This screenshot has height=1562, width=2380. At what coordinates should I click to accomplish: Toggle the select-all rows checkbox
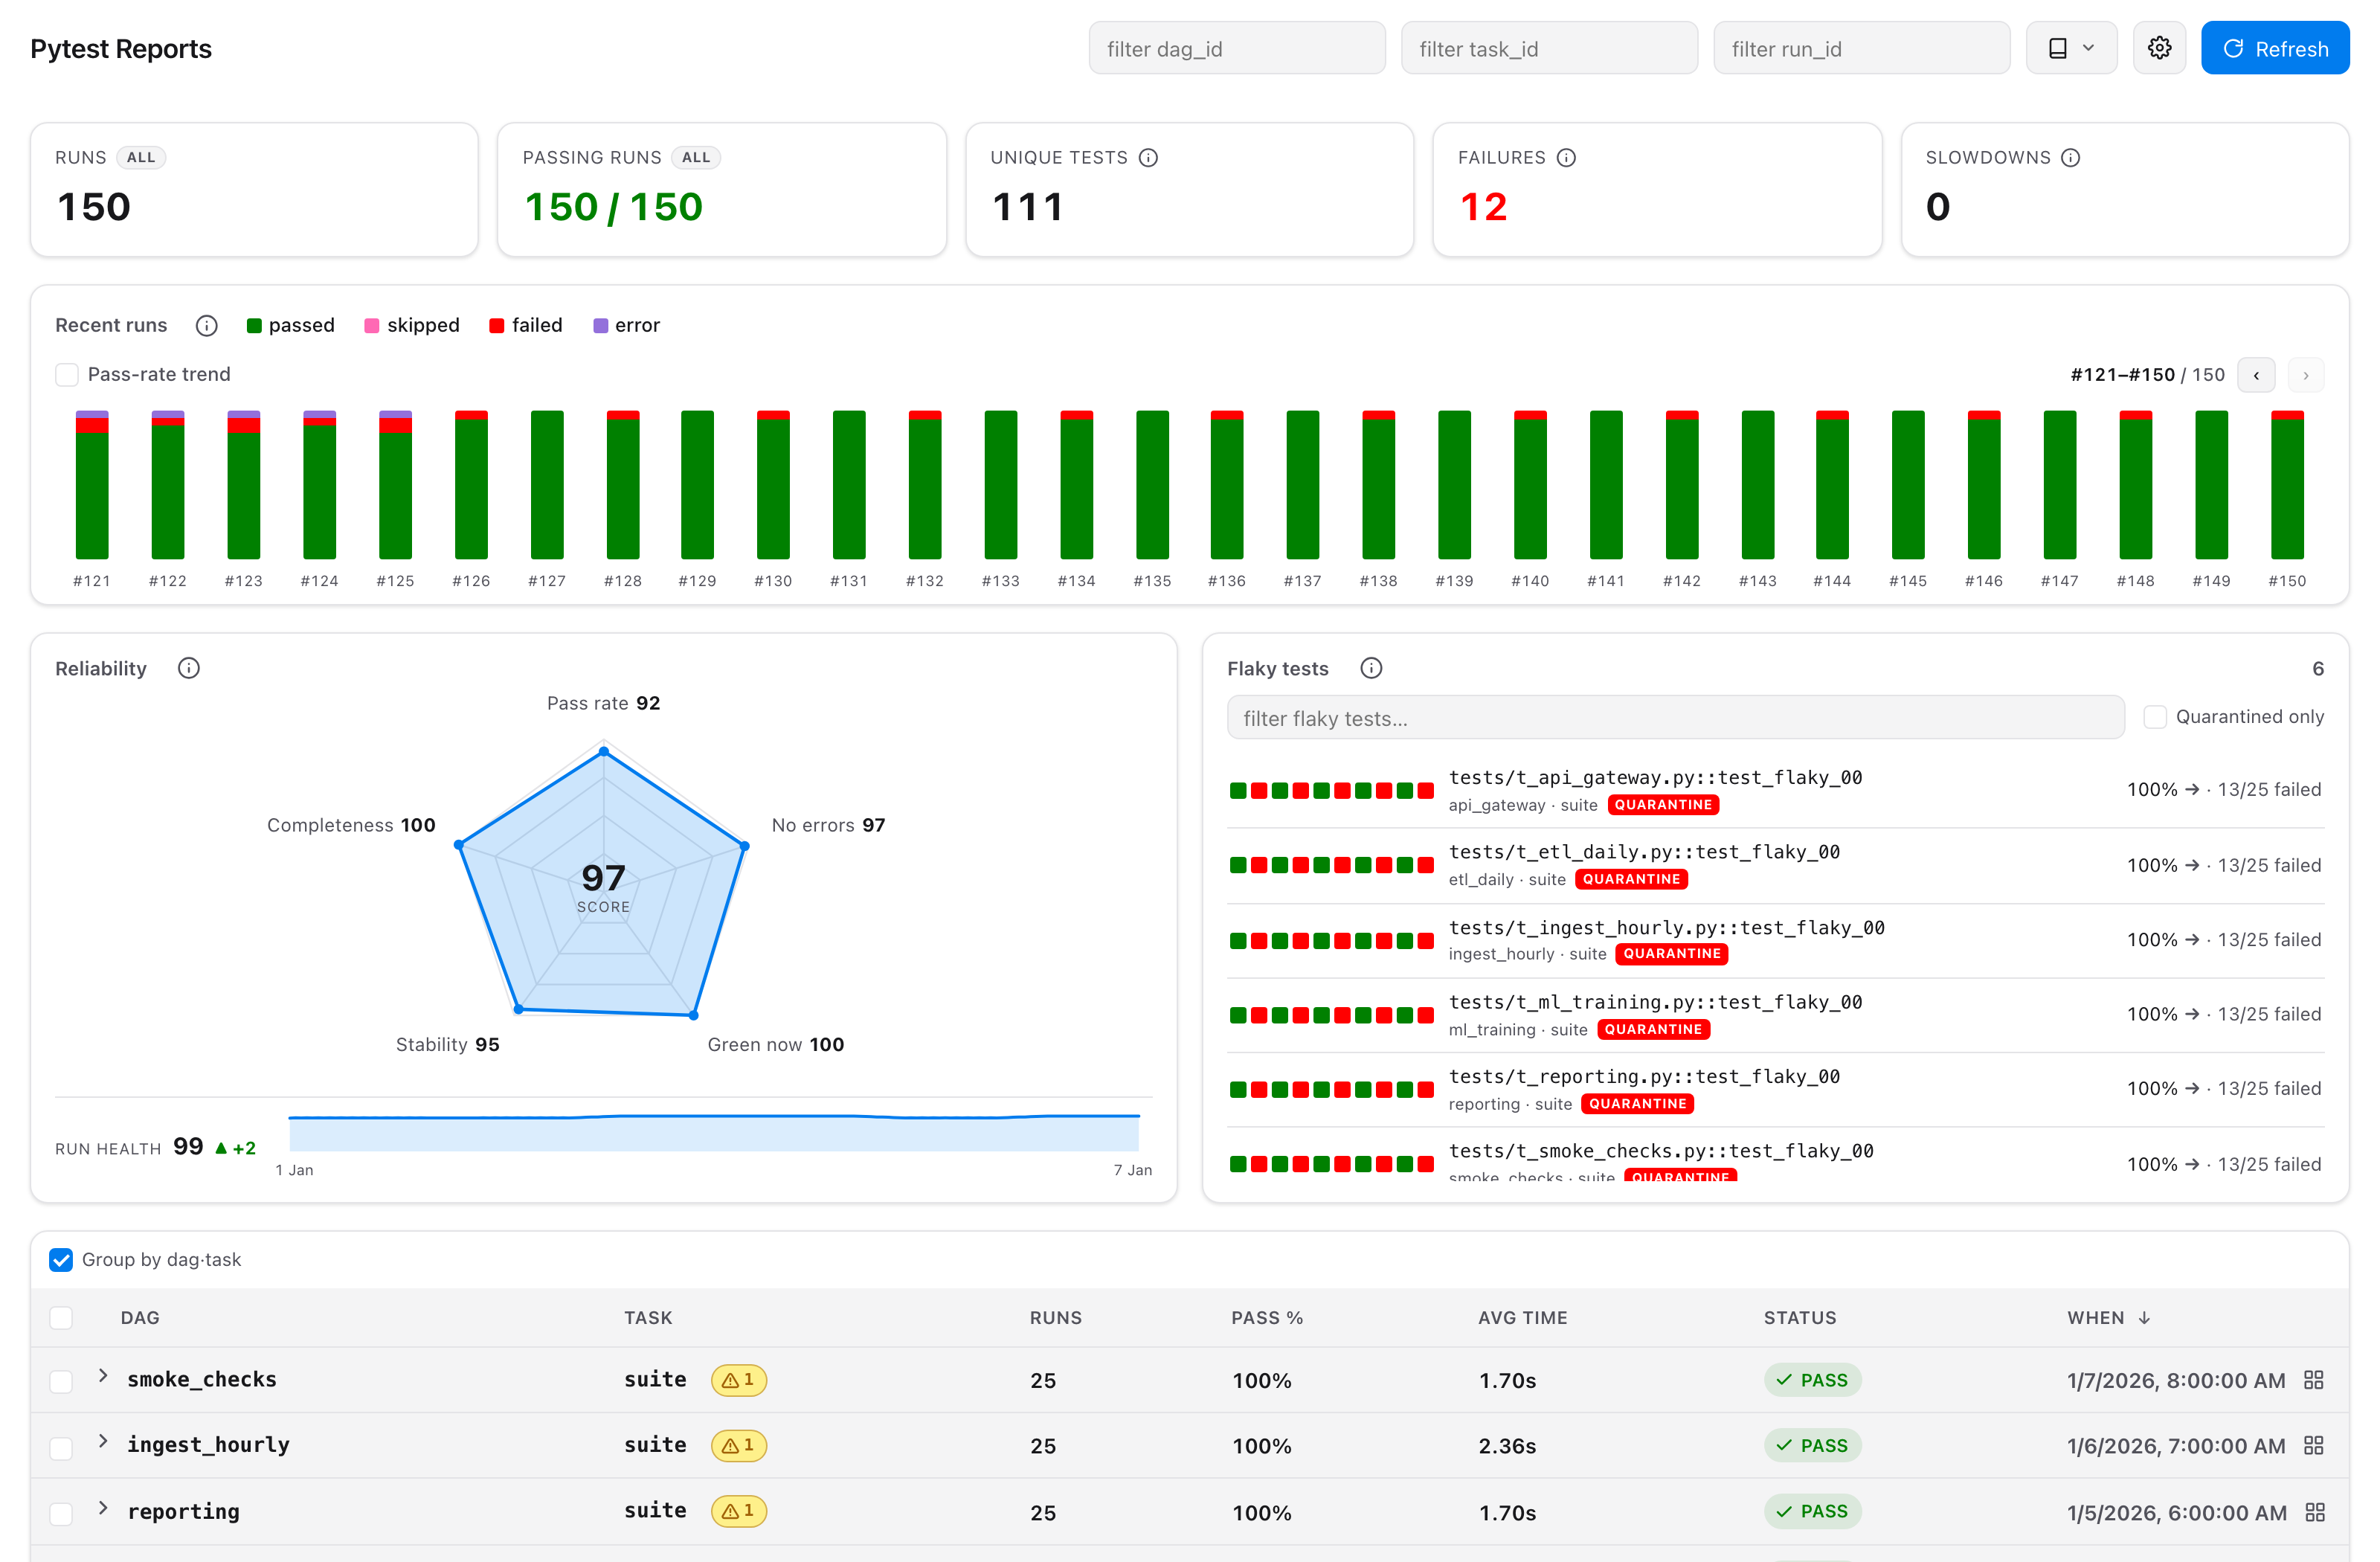(x=61, y=1318)
